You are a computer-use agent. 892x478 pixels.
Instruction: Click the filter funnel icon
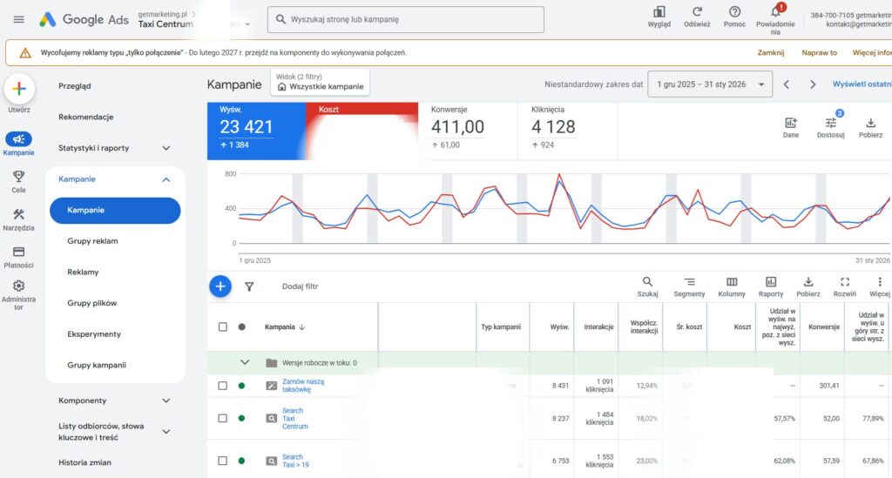coord(249,286)
